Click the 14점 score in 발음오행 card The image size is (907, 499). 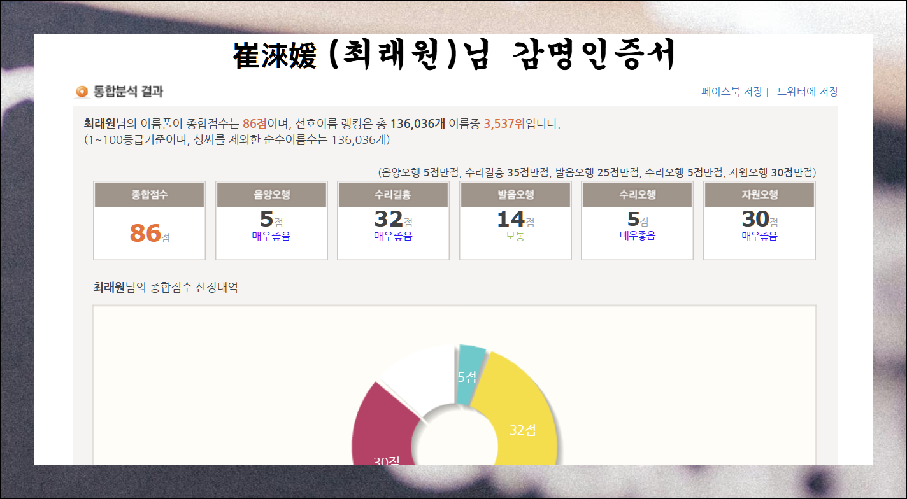click(515, 220)
